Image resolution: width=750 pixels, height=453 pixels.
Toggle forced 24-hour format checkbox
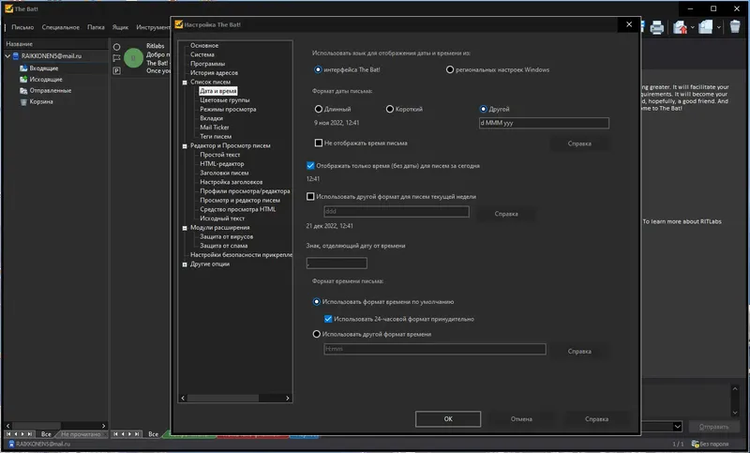point(328,319)
